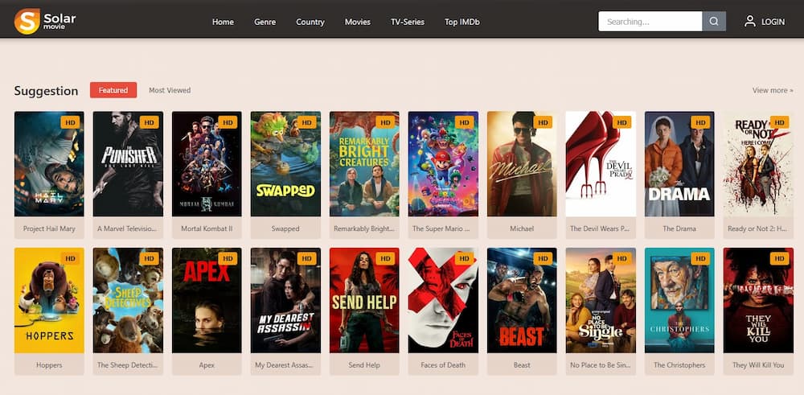The height and width of the screenshot is (395, 804).
Task: Click the HD badge on Beast poster
Action: [543, 258]
